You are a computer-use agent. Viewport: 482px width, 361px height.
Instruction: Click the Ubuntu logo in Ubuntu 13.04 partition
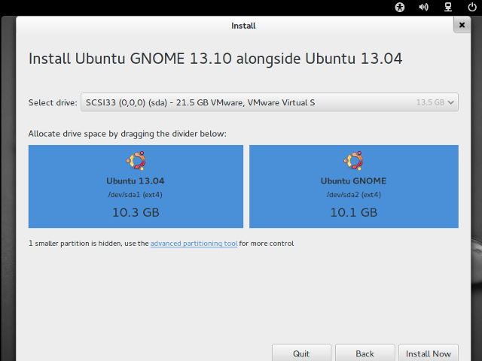pos(136,161)
